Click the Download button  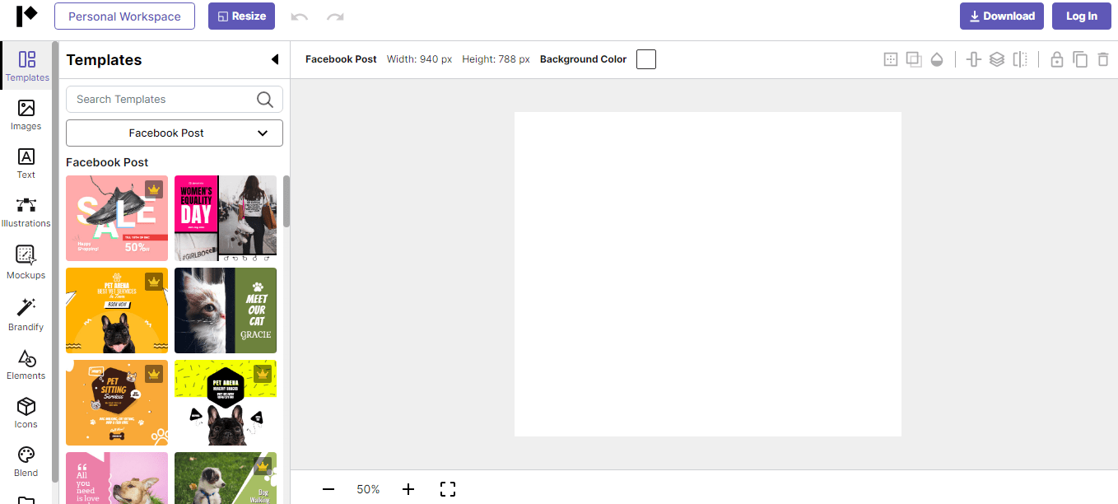point(1001,16)
